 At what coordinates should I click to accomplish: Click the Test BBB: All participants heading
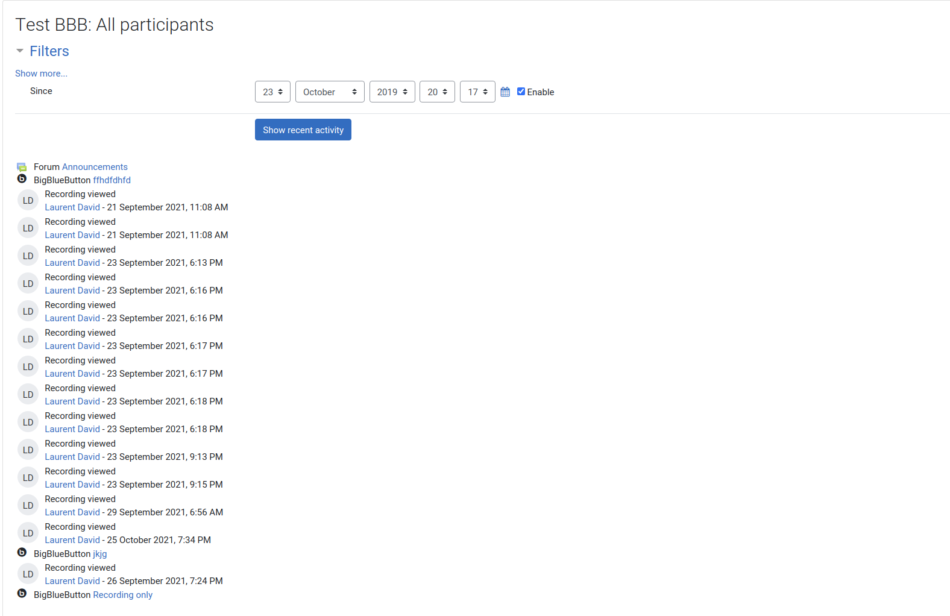pyautogui.click(x=115, y=25)
